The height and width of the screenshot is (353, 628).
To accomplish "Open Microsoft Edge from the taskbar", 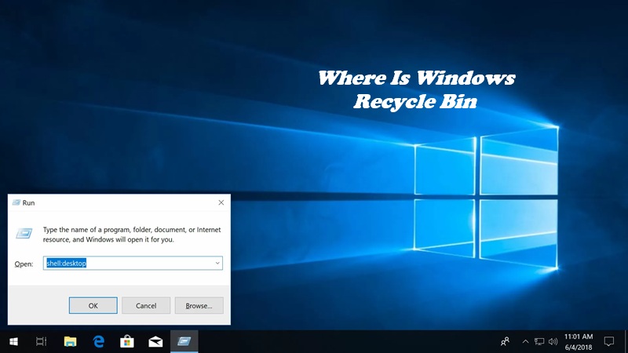I will [x=99, y=341].
